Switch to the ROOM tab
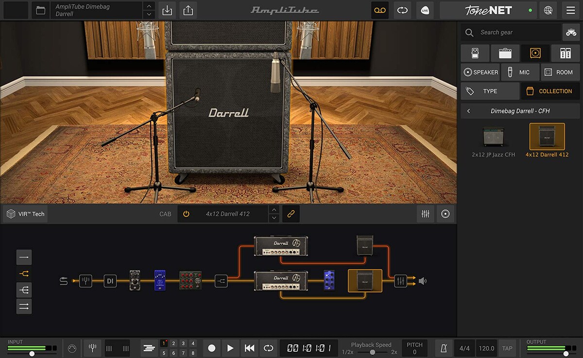 (x=560, y=72)
